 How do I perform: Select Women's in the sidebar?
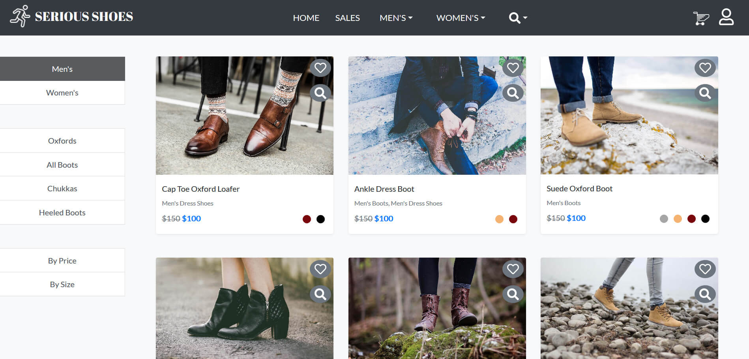tap(62, 93)
